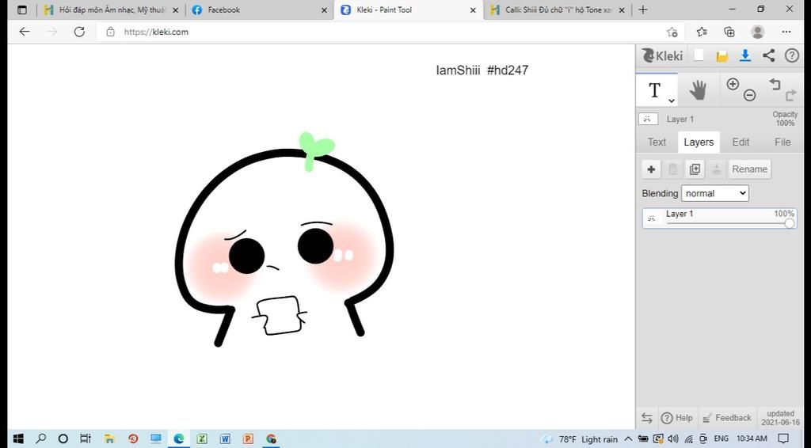Open the updated 2021-06-16 changelog link
The image size is (811, 448).
(x=780, y=417)
